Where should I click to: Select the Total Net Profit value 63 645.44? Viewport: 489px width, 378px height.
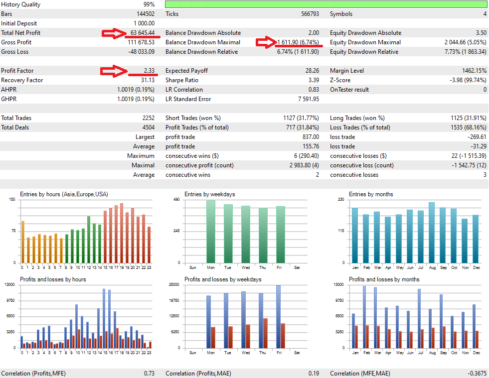142,33
